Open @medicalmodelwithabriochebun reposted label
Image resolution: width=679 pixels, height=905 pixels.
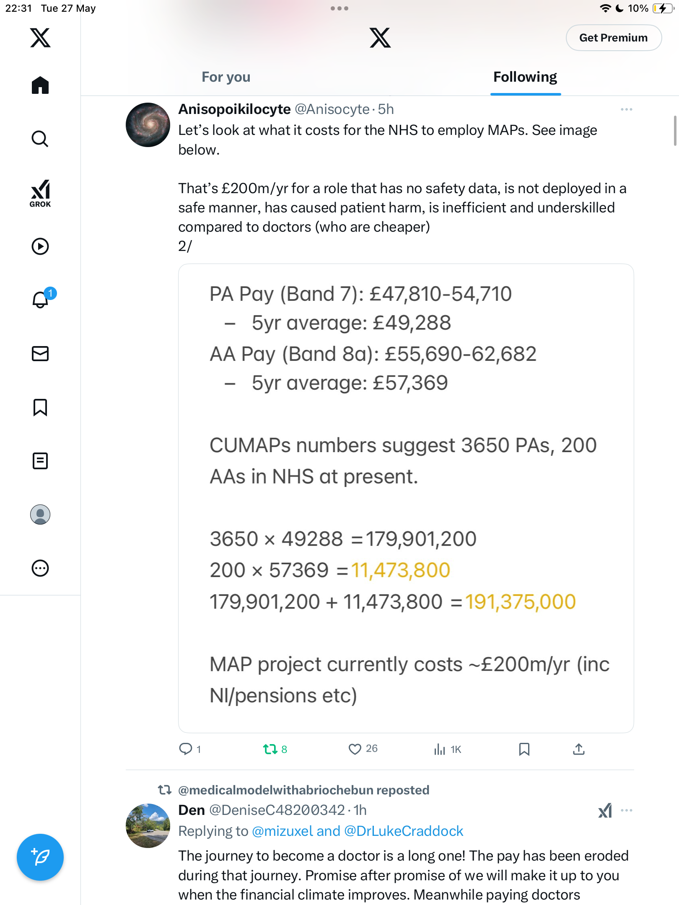point(303,790)
